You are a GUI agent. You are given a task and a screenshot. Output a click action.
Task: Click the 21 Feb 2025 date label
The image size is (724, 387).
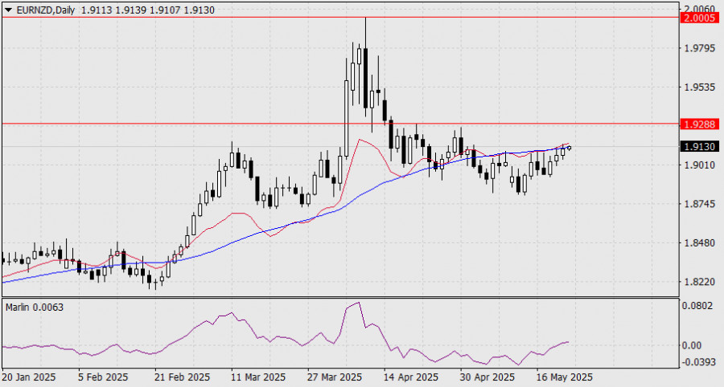183,377
